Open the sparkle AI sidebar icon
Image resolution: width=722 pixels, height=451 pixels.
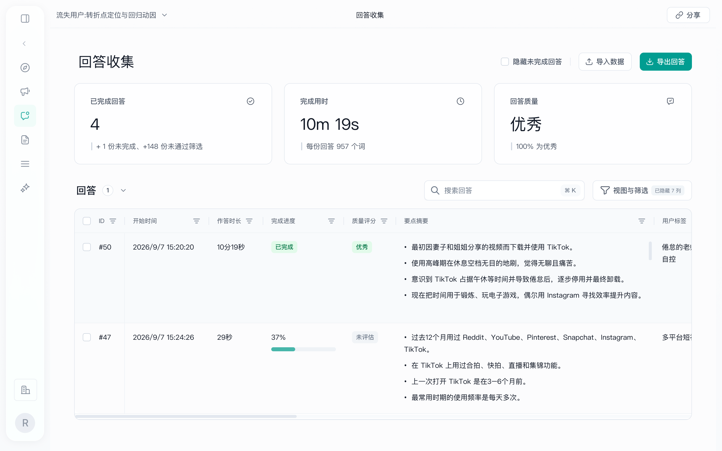[25, 188]
